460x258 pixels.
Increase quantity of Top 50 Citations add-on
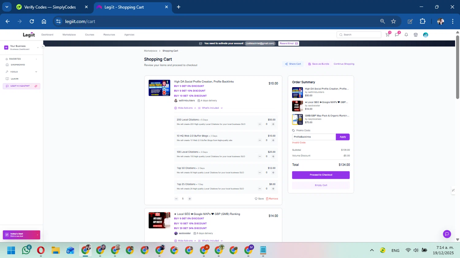273,173
